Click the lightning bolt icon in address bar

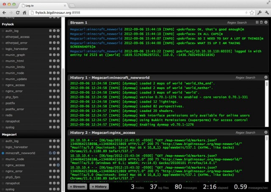[x=246, y=13]
